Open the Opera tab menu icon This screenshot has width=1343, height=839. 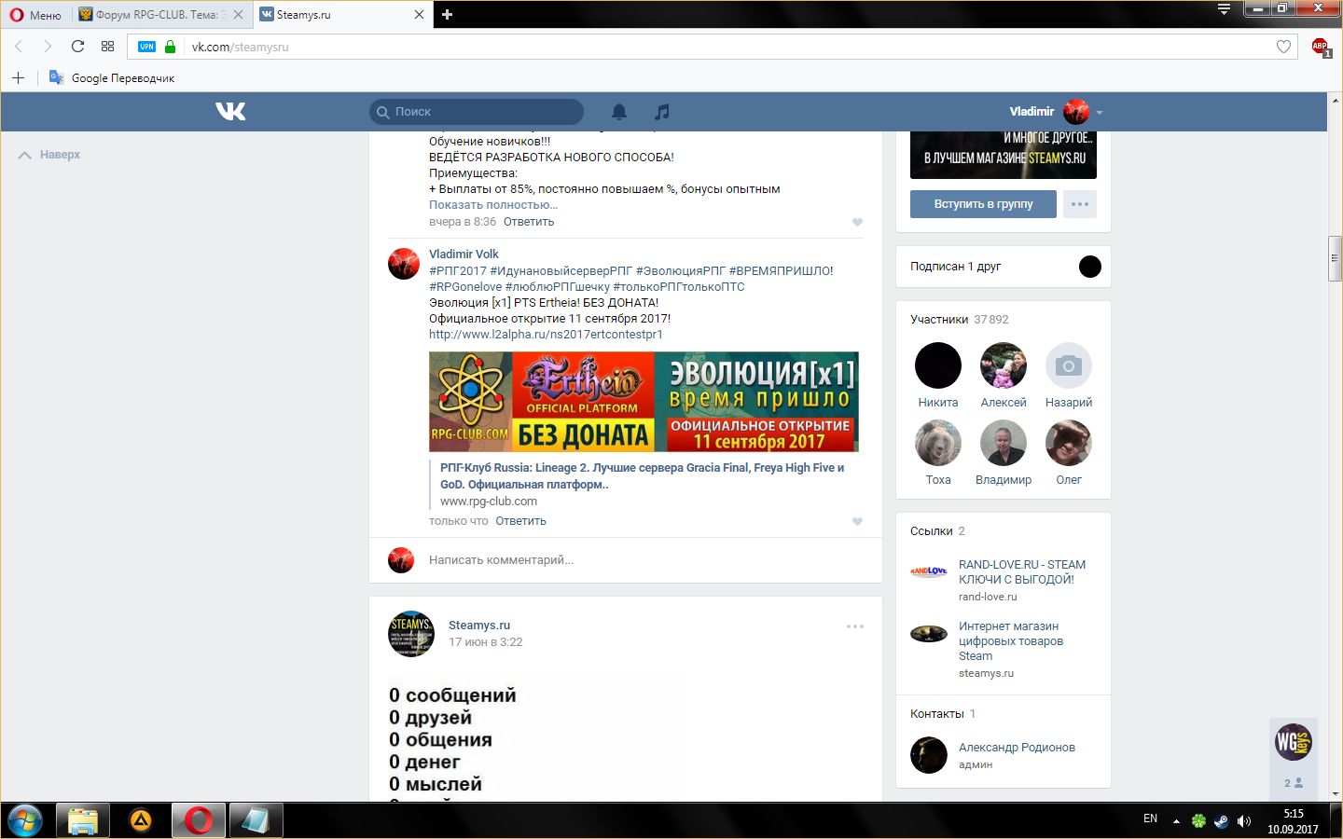(1225, 9)
